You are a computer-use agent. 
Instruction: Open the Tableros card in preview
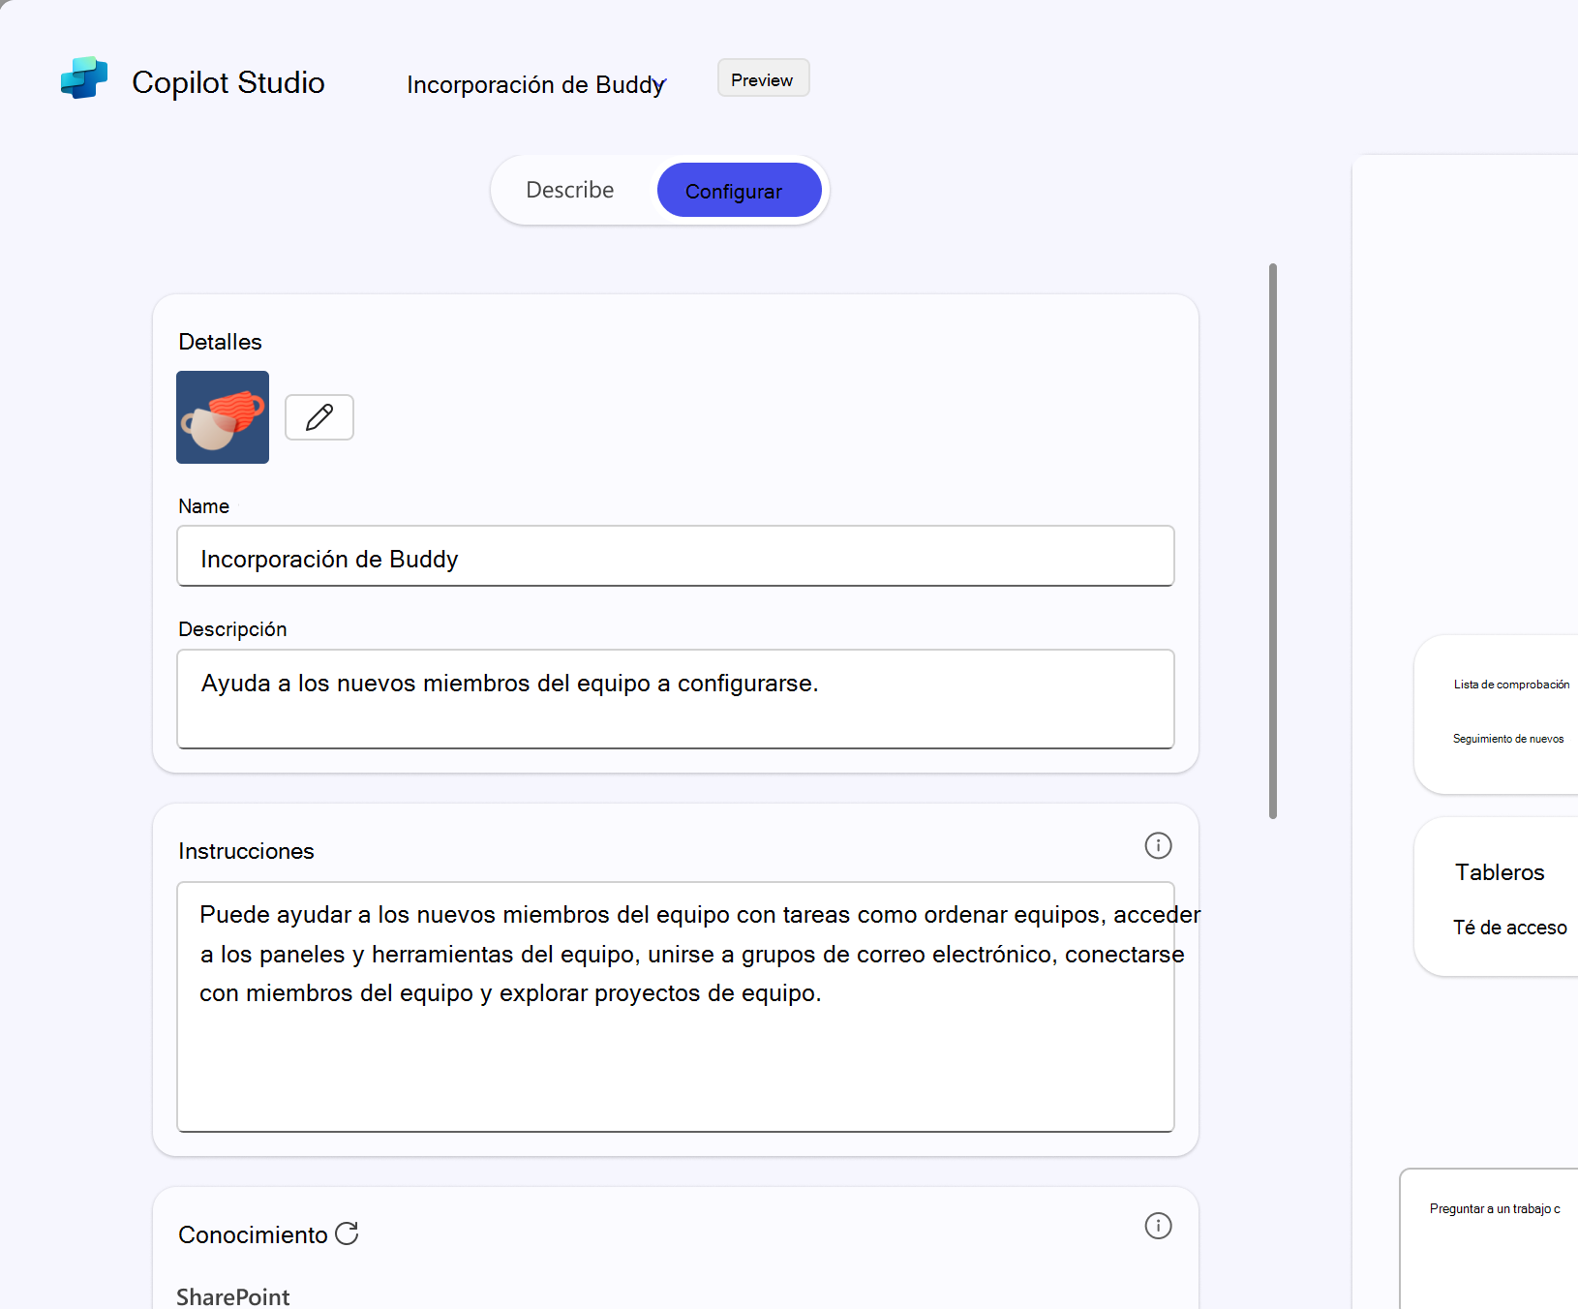1497,897
